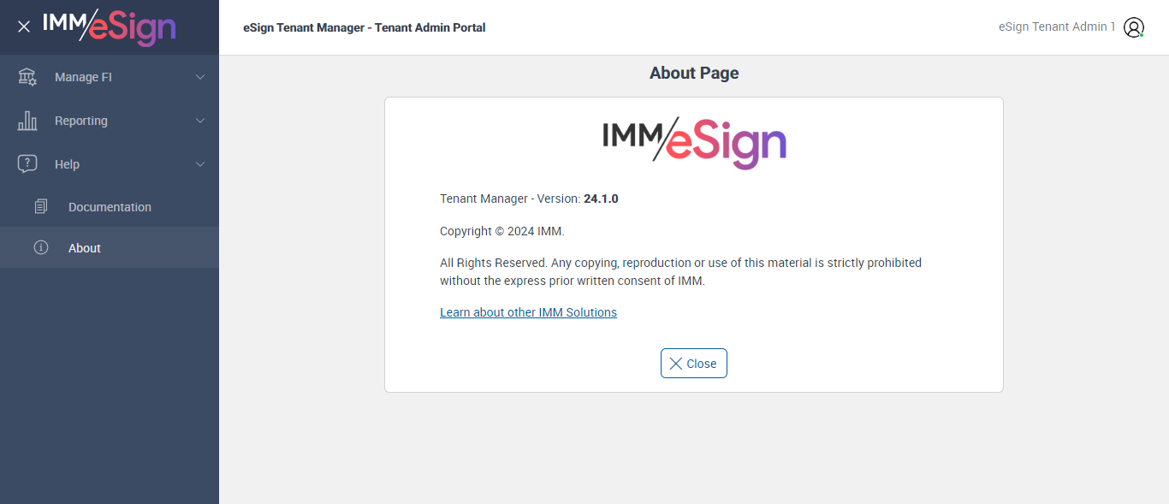Click the version number 24.1.0

point(601,199)
